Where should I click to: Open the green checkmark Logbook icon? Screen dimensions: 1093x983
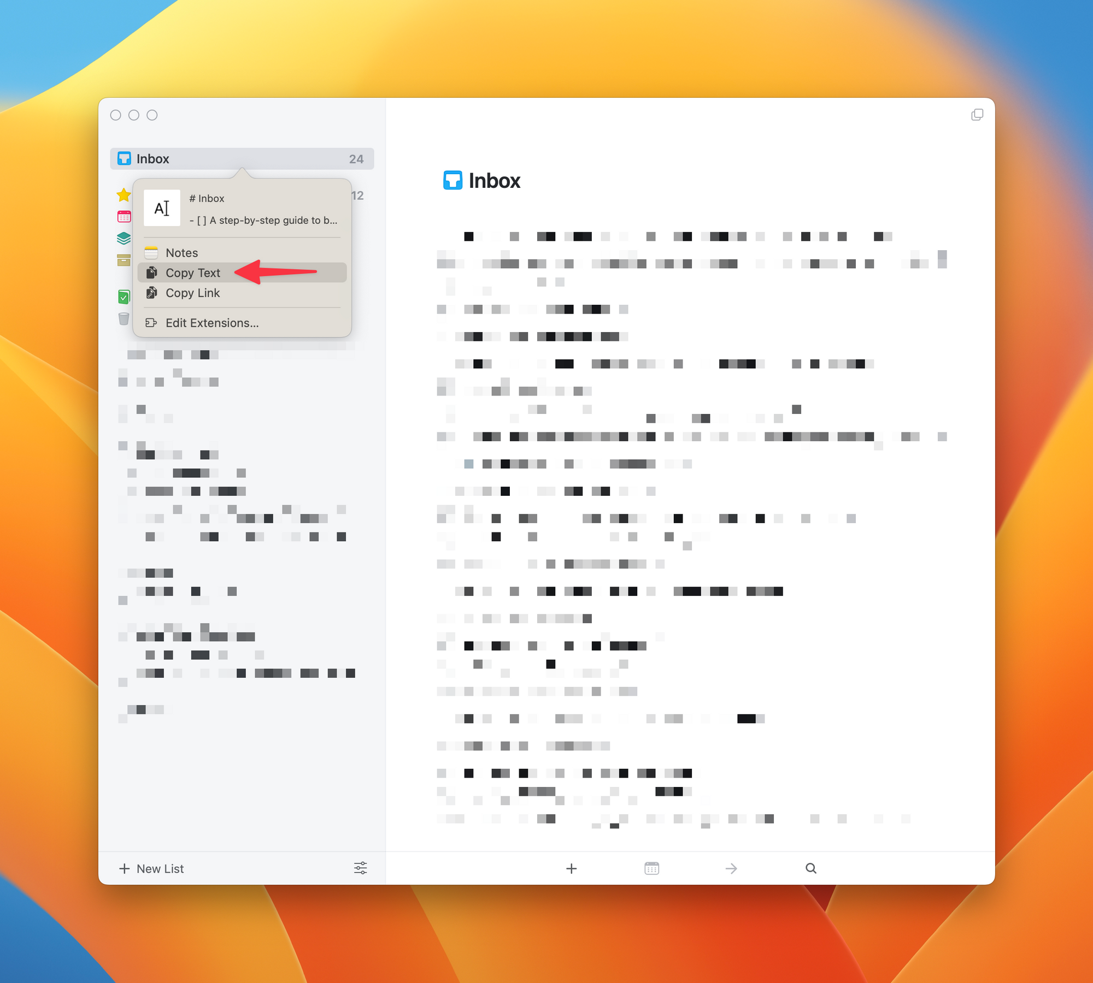124,297
